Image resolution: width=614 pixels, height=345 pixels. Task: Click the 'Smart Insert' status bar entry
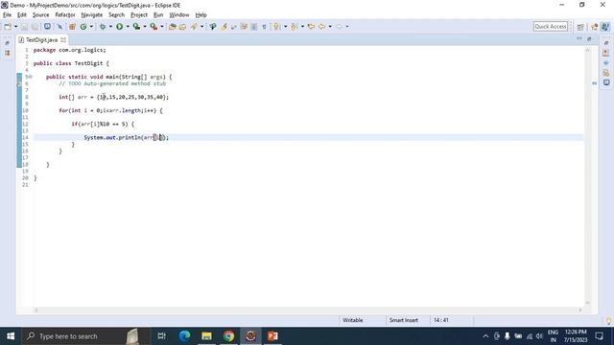point(403,320)
